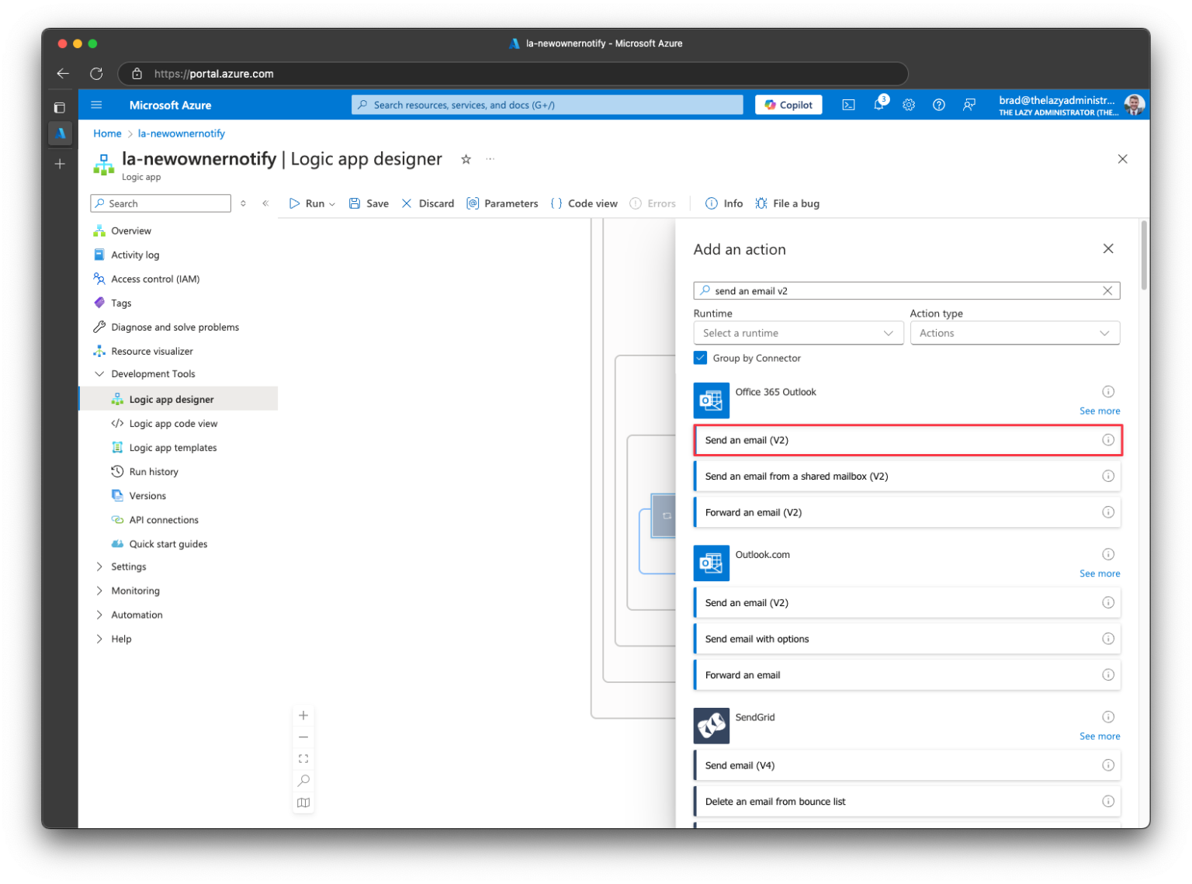Go to Home breadcrumb
The height and width of the screenshot is (884, 1192).
pos(107,133)
